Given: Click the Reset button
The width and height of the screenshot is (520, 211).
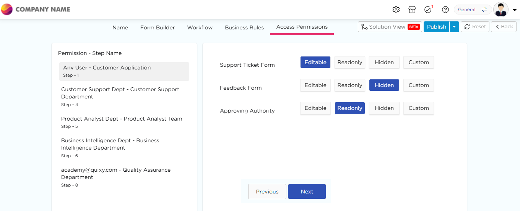Looking at the screenshot, I should [475, 27].
